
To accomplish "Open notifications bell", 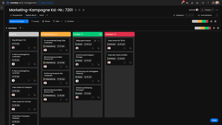I will coord(182,3).
